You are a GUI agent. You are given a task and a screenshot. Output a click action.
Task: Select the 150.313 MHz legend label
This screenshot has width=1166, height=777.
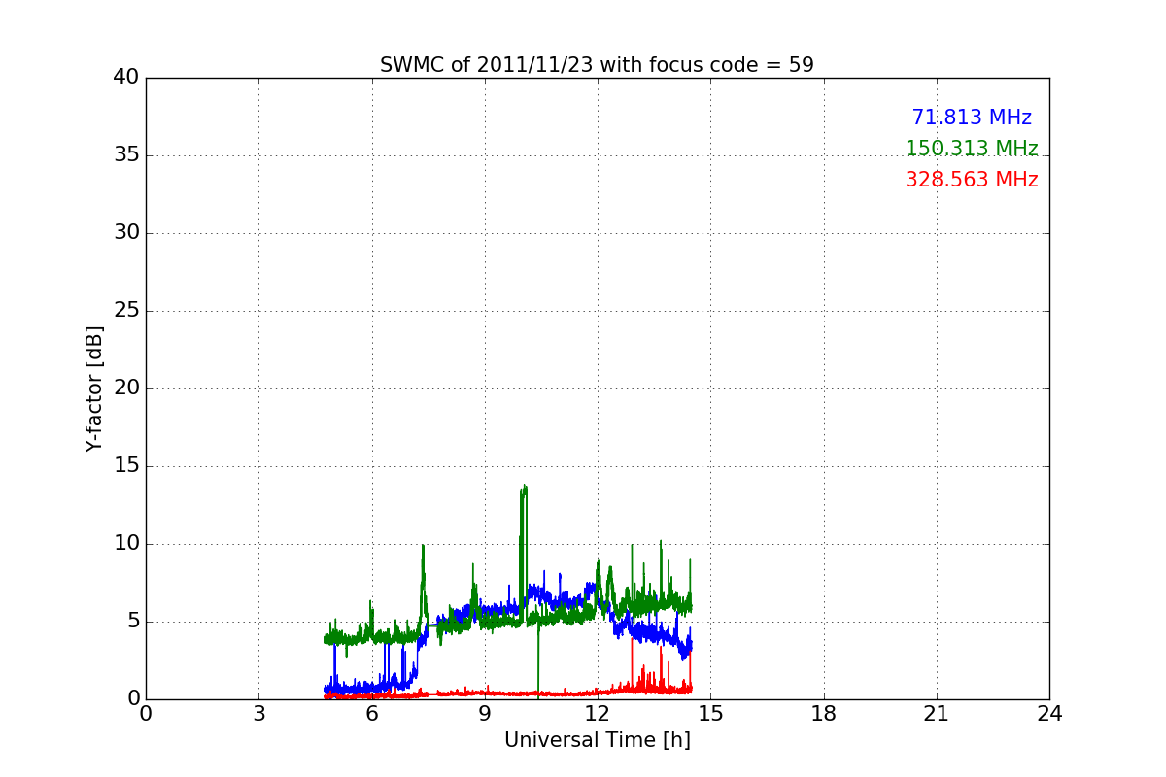click(972, 149)
